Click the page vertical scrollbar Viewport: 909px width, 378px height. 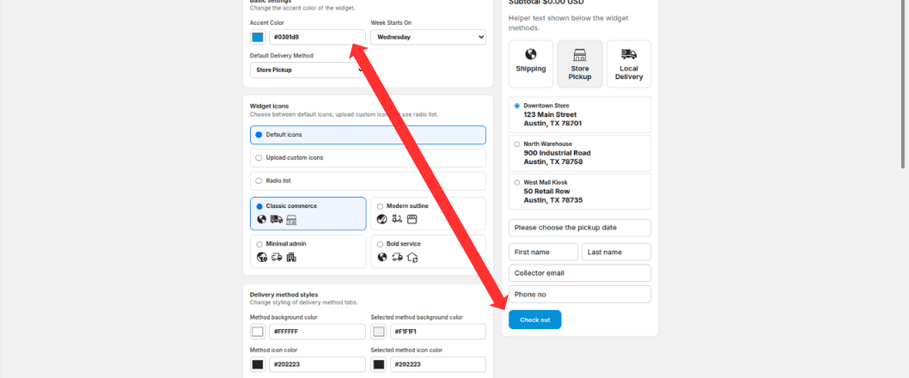tap(905, 84)
